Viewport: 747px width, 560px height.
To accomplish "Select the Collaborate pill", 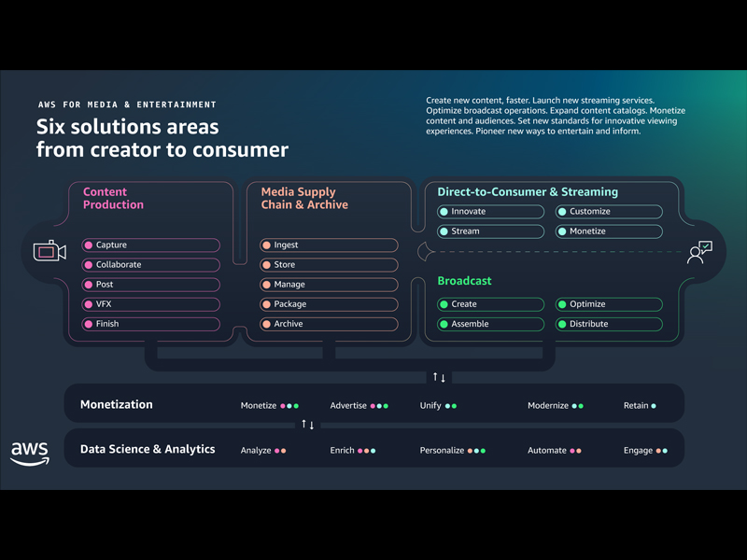I will [x=151, y=265].
